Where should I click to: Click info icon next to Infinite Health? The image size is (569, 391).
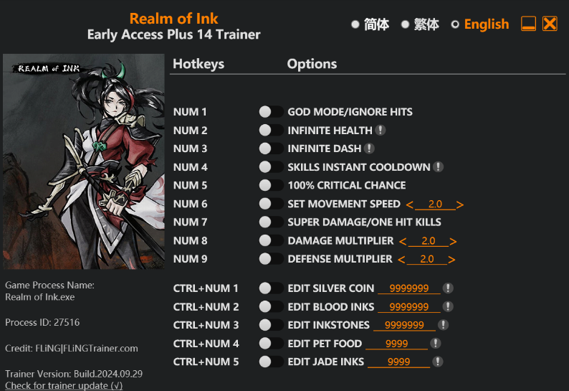pos(381,131)
